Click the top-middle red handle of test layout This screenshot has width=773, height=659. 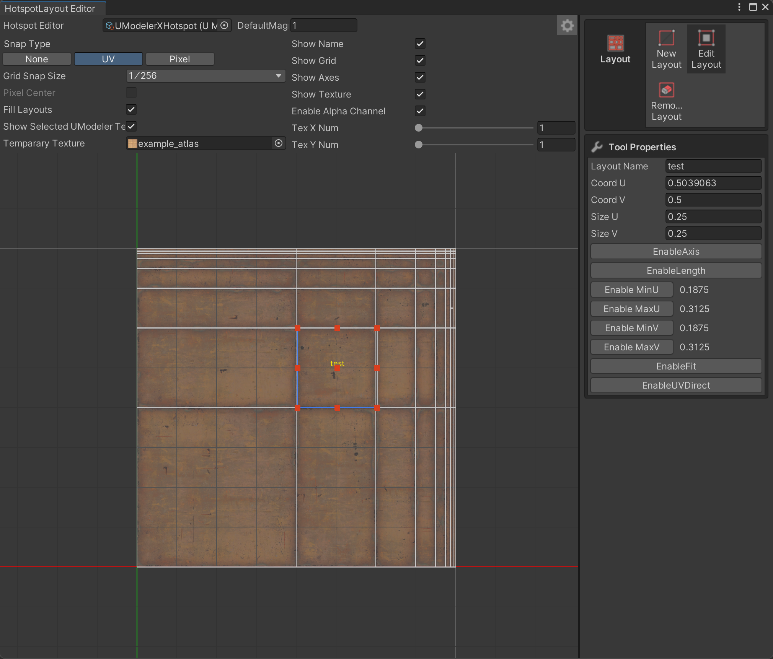(x=338, y=328)
